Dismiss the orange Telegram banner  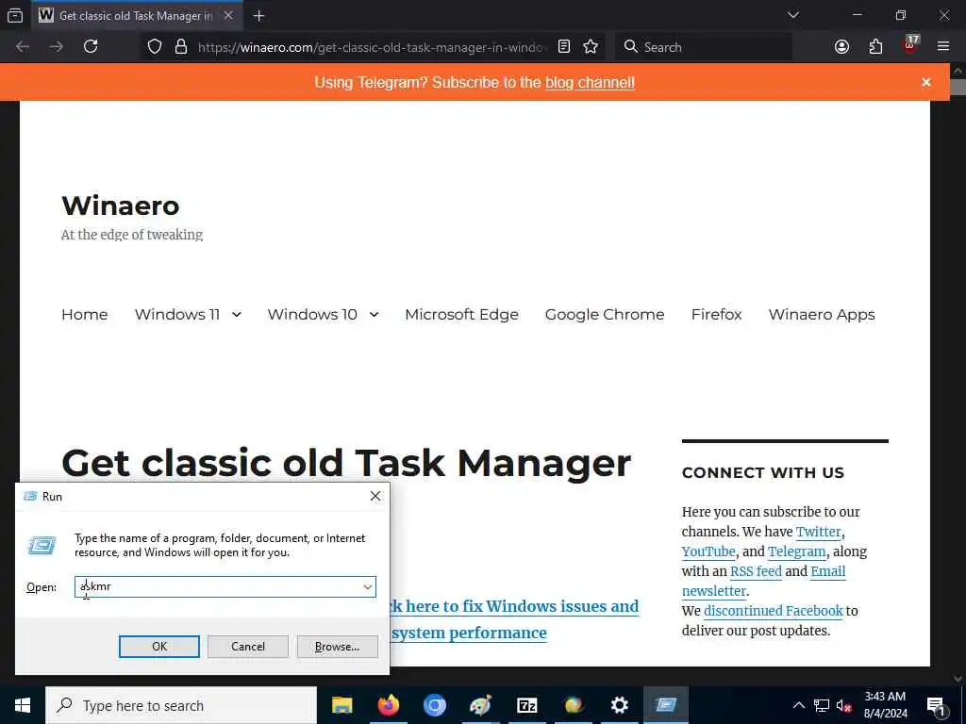(x=926, y=83)
